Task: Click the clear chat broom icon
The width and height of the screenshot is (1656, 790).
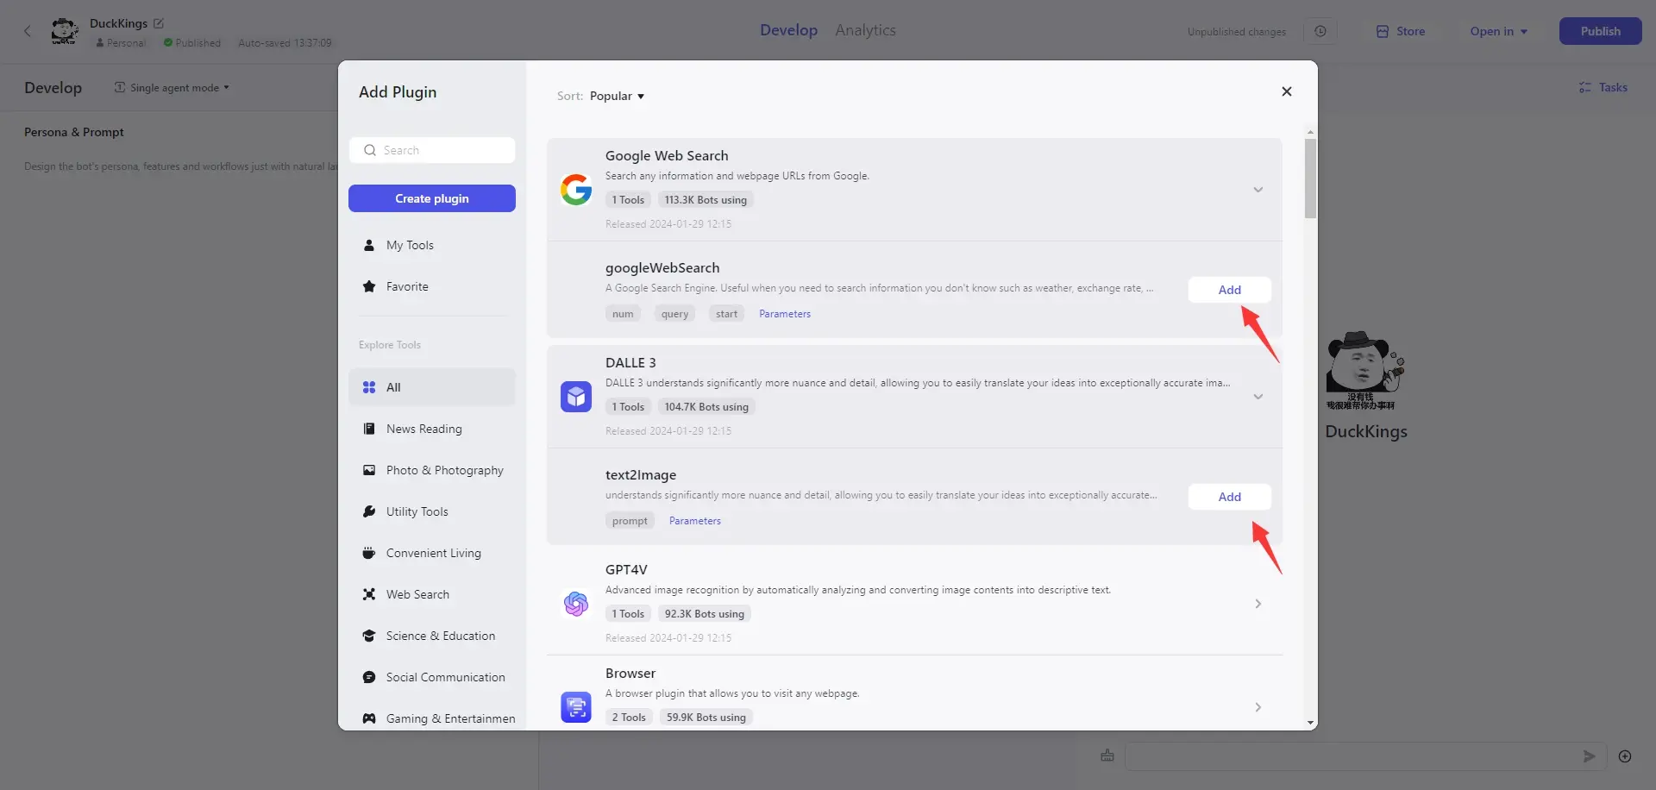Action: [1107, 756]
